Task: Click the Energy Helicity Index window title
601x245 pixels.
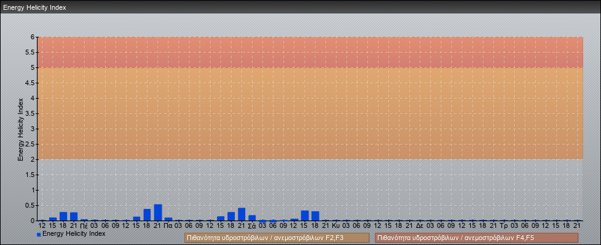Action: tap(35, 7)
